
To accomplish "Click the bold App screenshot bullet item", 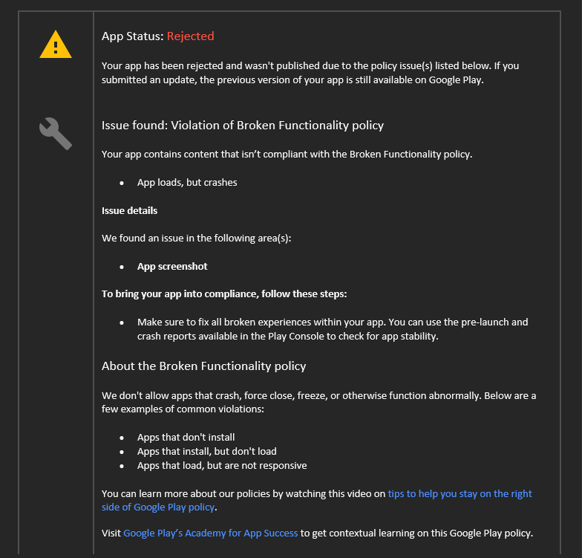I will coord(172,266).
